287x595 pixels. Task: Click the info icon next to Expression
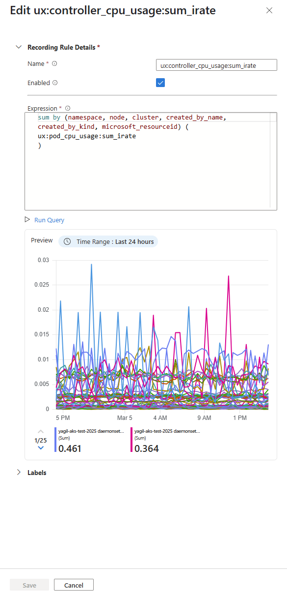tap(68, 108)
